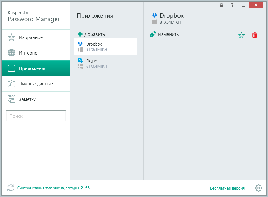Image resolution: width=268 pixels, height=197 pixels.
Task: Select the Skype entry in the list
Action: pyautogui.click(x=106, y=63)
